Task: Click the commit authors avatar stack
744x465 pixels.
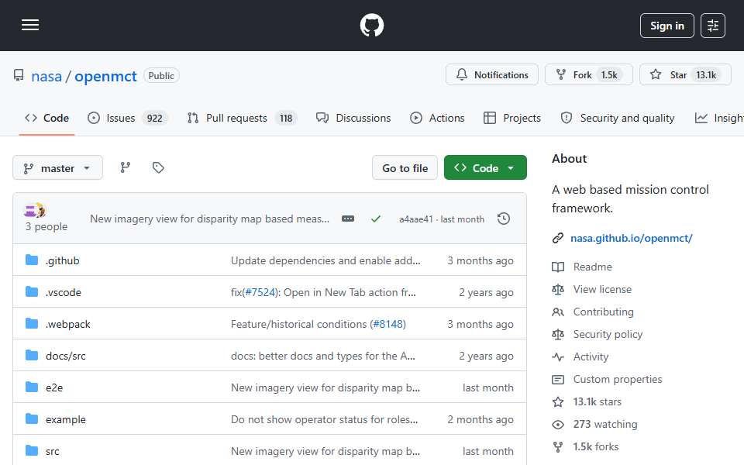Action: click(35, 210)
